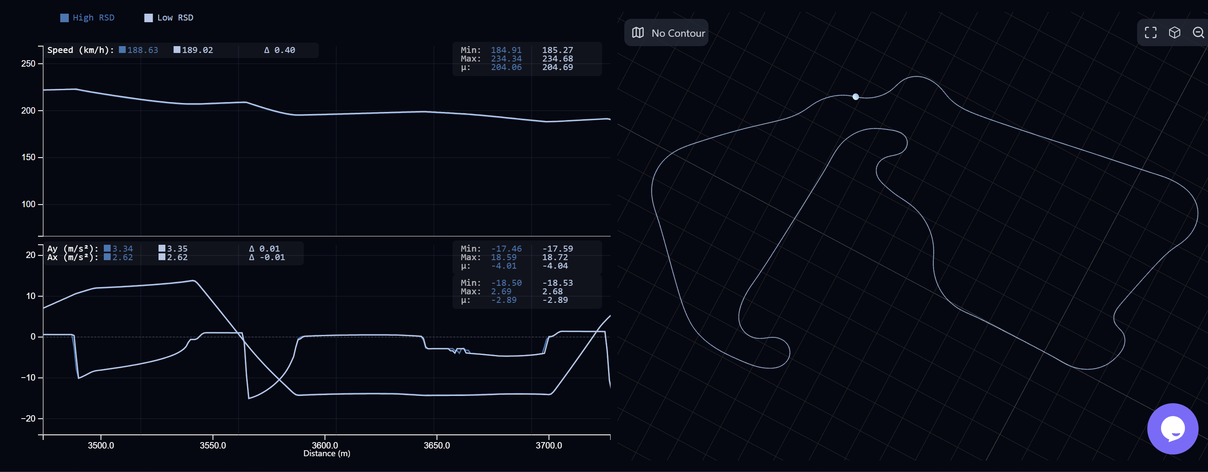
Task: Click the Ay (m/s²) label
Action: 73,249
